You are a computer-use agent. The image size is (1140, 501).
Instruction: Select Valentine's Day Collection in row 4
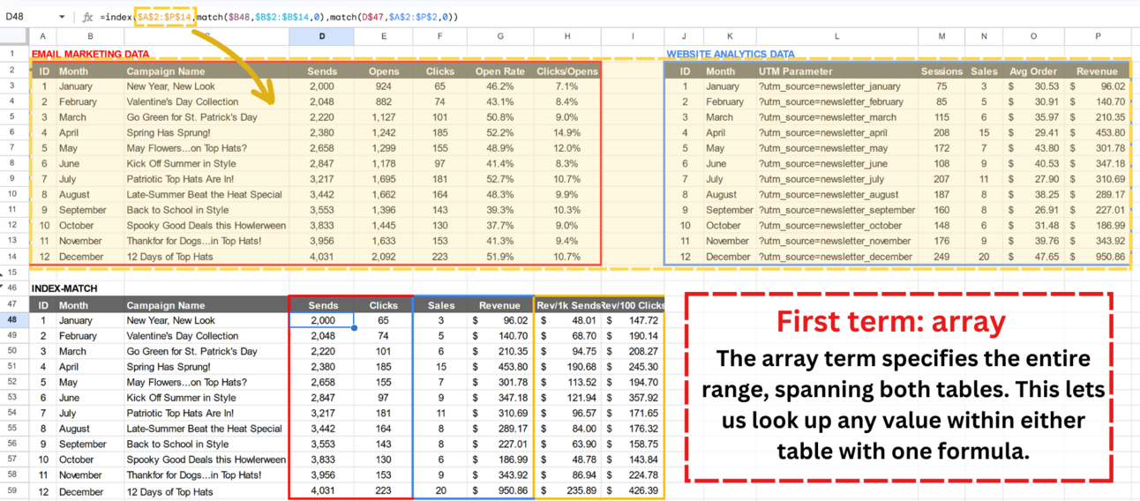(x=206, y=102)
